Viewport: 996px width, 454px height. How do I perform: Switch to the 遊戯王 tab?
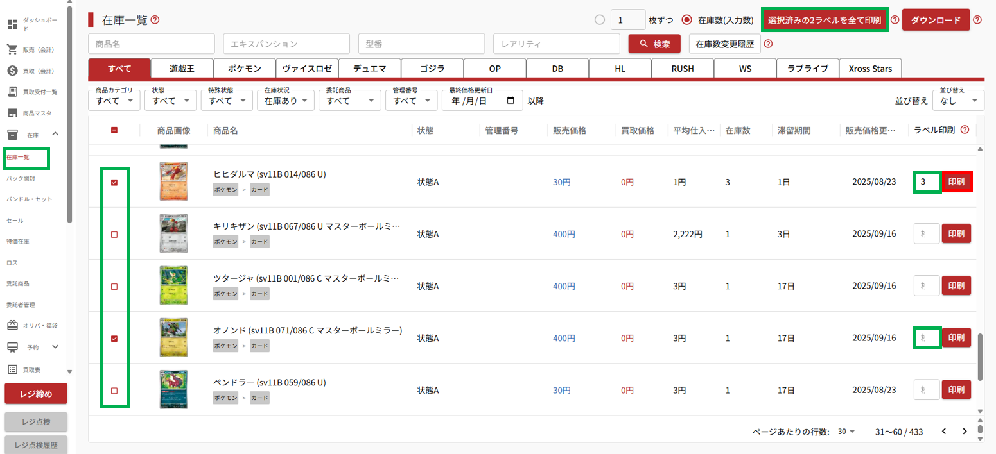click(x=182, y=69)
